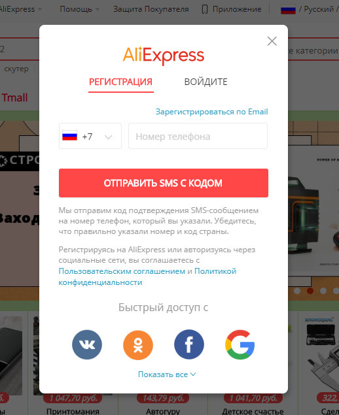This screenshot has width=339, height=415.
Task: Open the Помощь dropdown menu
Action: (79, 9)
